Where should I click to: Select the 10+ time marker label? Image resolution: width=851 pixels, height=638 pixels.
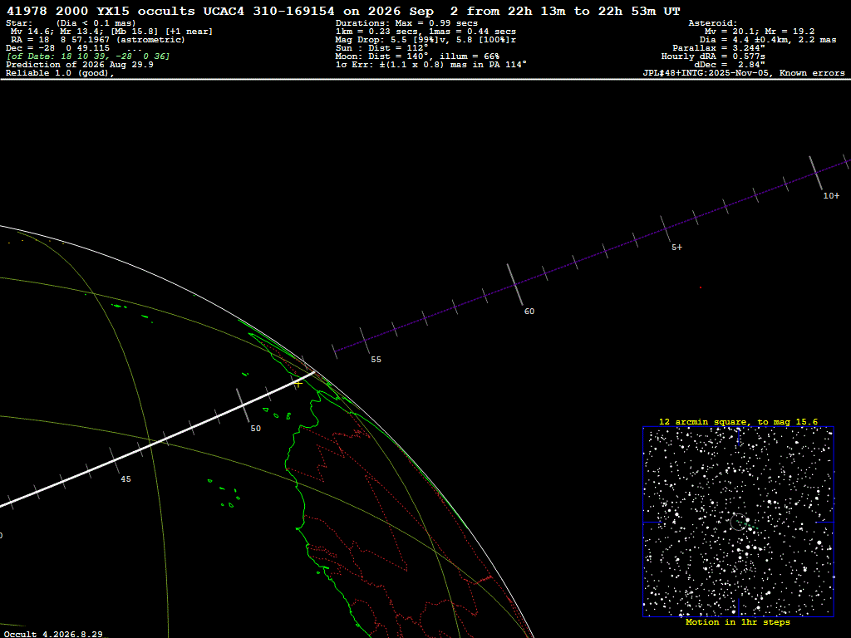[831, 196]
